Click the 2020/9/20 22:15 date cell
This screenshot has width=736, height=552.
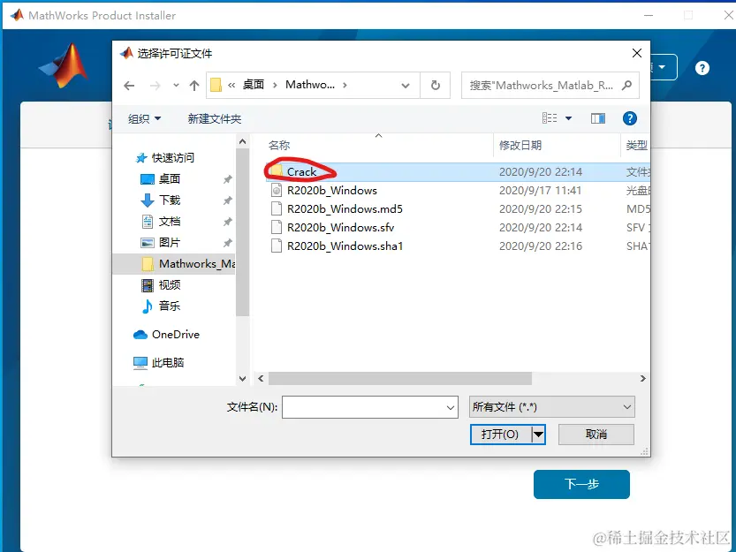point(541,209)
